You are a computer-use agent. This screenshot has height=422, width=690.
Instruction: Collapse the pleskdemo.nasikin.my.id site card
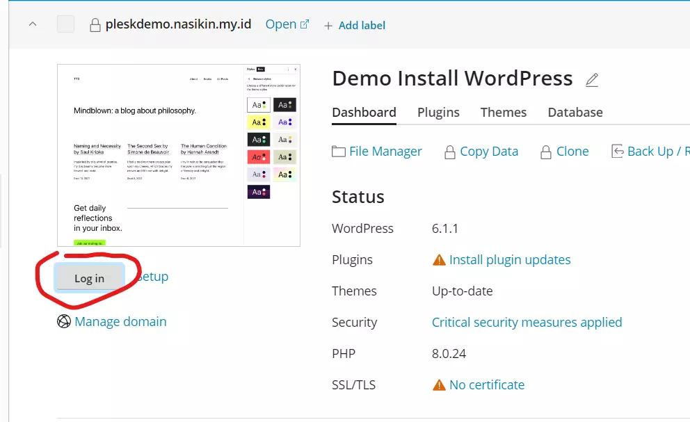point(33,24)
